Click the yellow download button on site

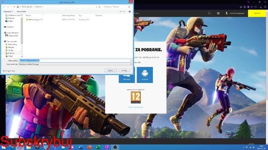click(257, 13)
